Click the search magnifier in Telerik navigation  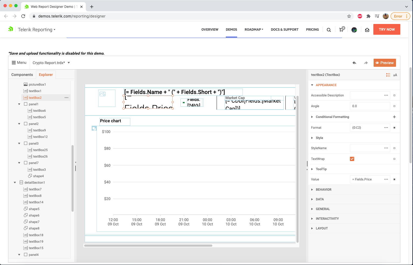pyautogui.click(x=329, y=30)
